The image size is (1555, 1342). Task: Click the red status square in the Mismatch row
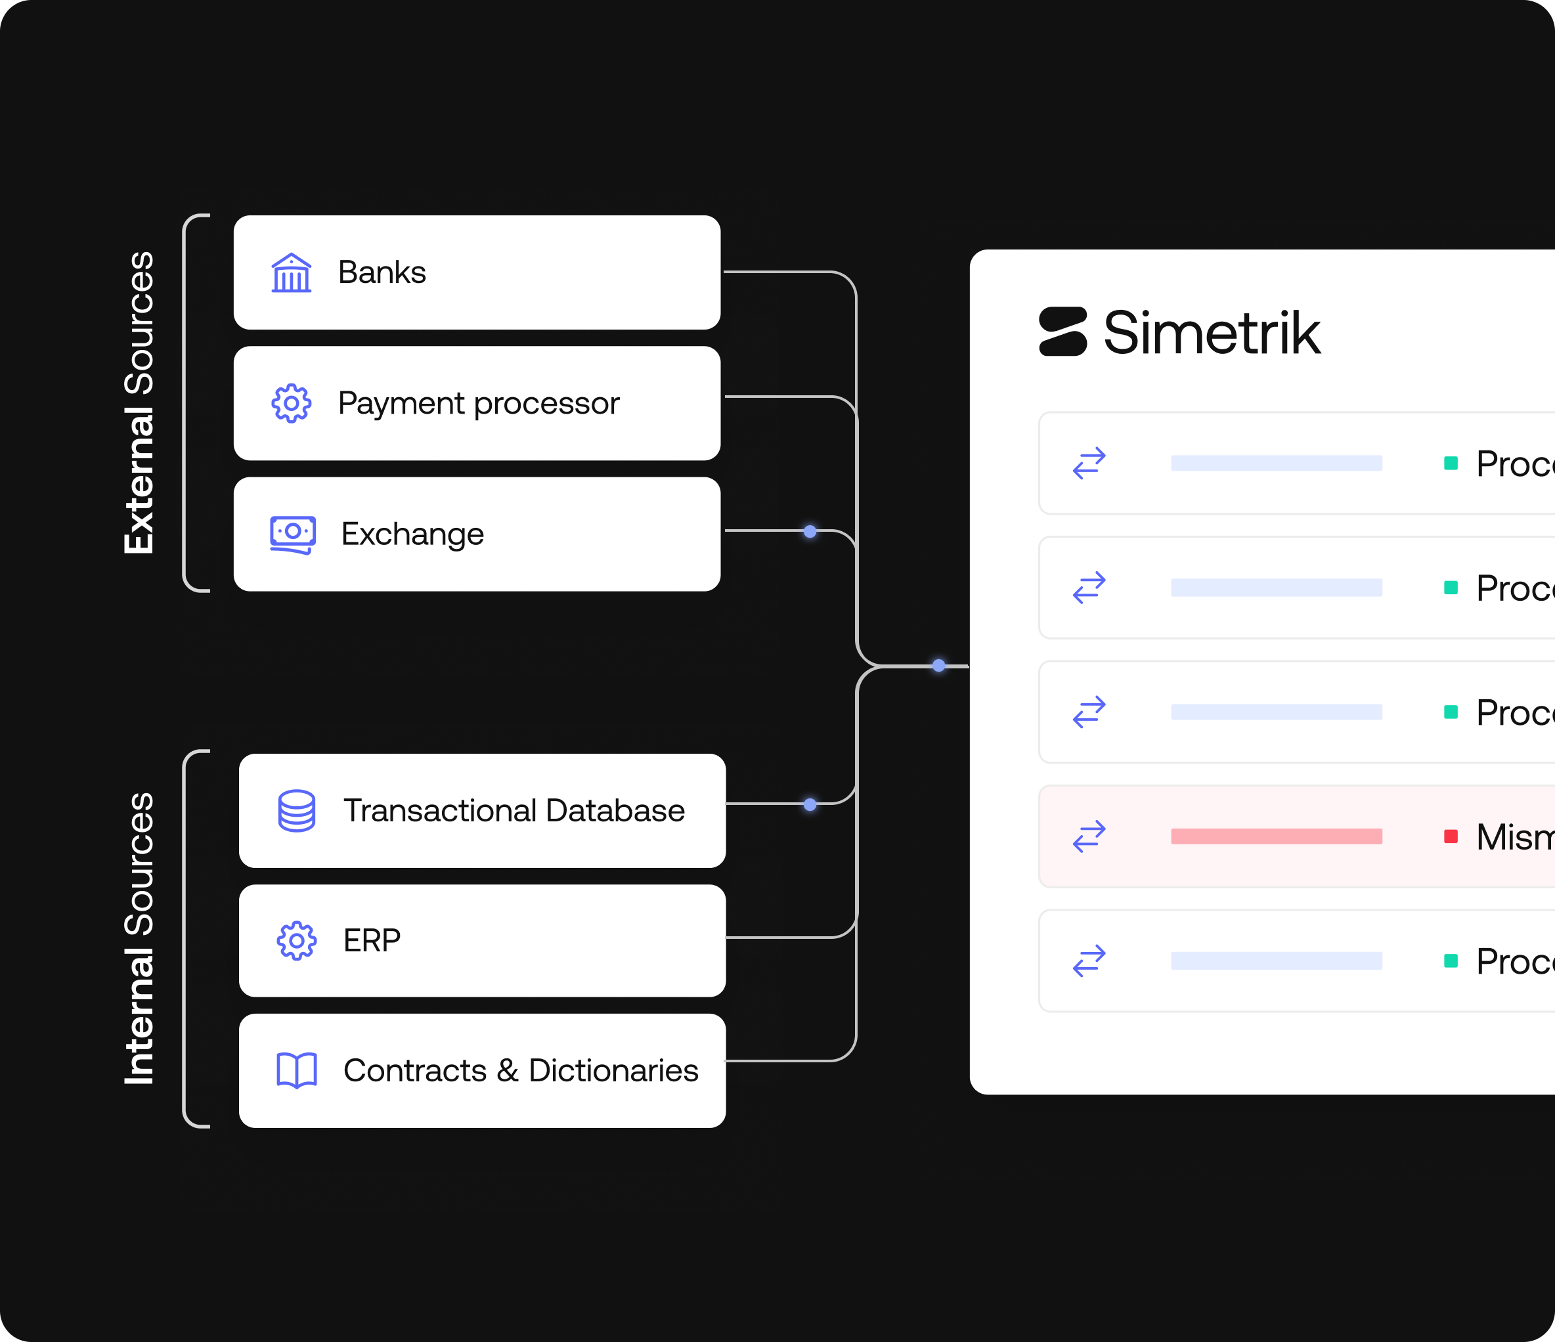click(1451, 836)
